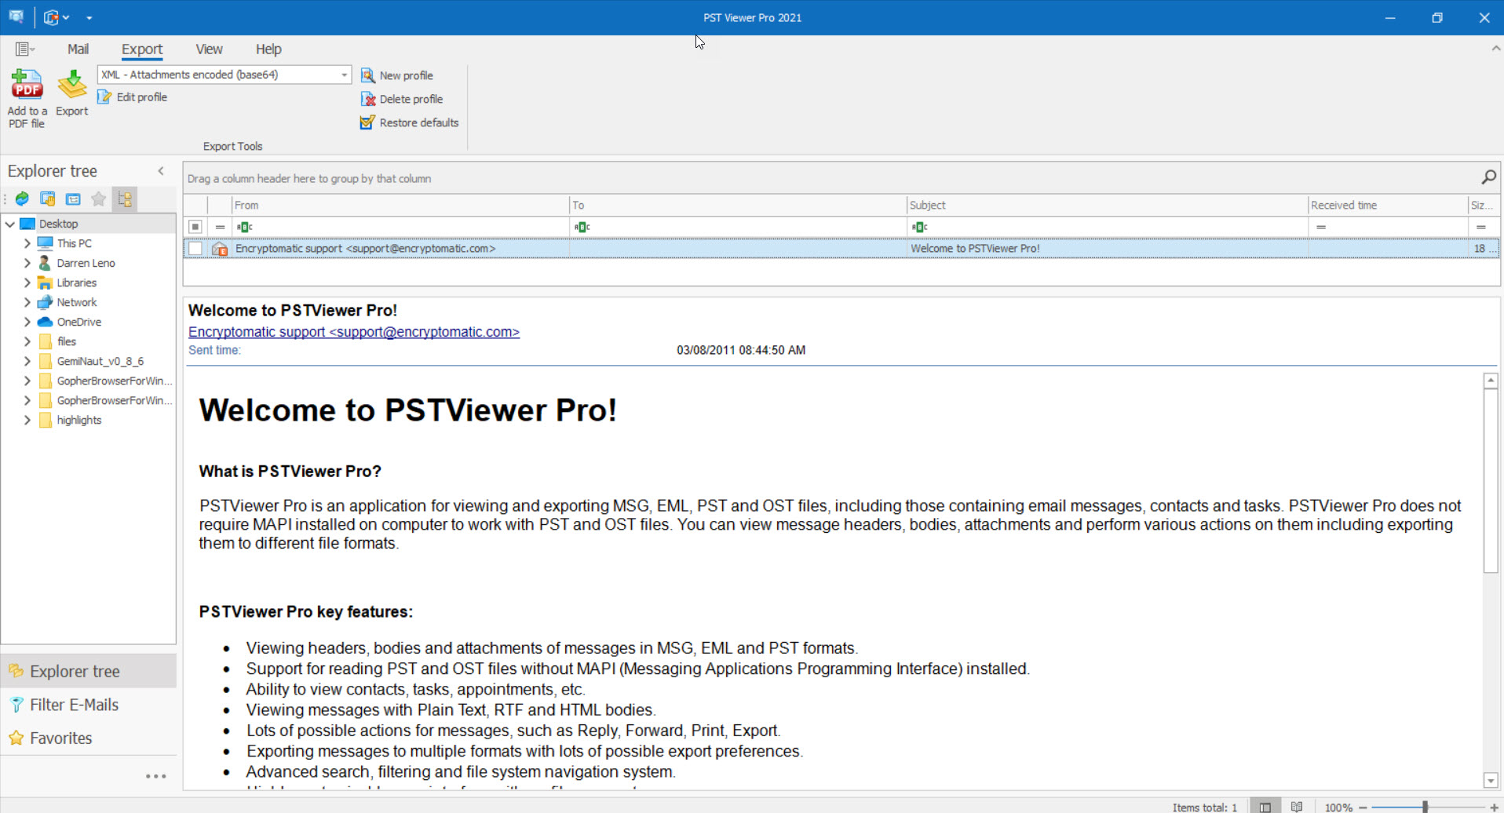Select the Export ribbon tab

click(x=142, y=49)
